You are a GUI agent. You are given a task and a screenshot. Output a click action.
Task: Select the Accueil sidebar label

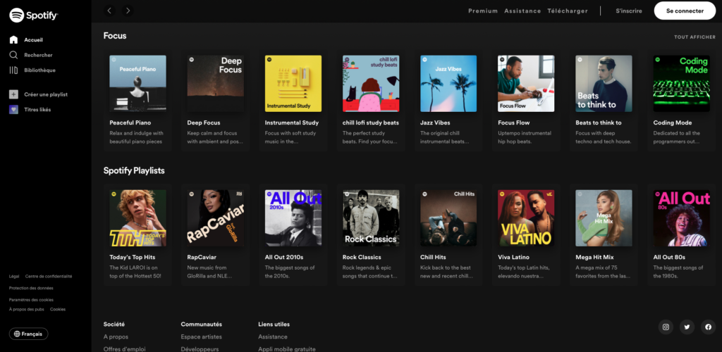34,40
